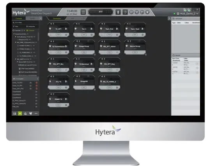This screenshot has height=166, width=209.
Task: Click the contacts tree scrollbar
Action: tap(38, 36)
